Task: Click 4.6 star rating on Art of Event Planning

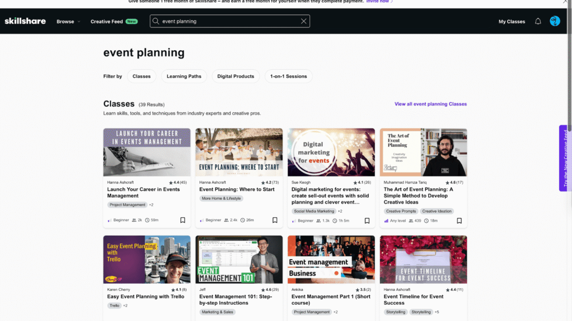Action: click(x=454, y=183)
